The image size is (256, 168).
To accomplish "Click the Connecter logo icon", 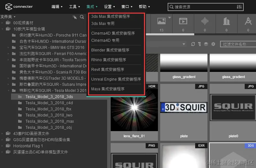I will click(x=9, y=7).
